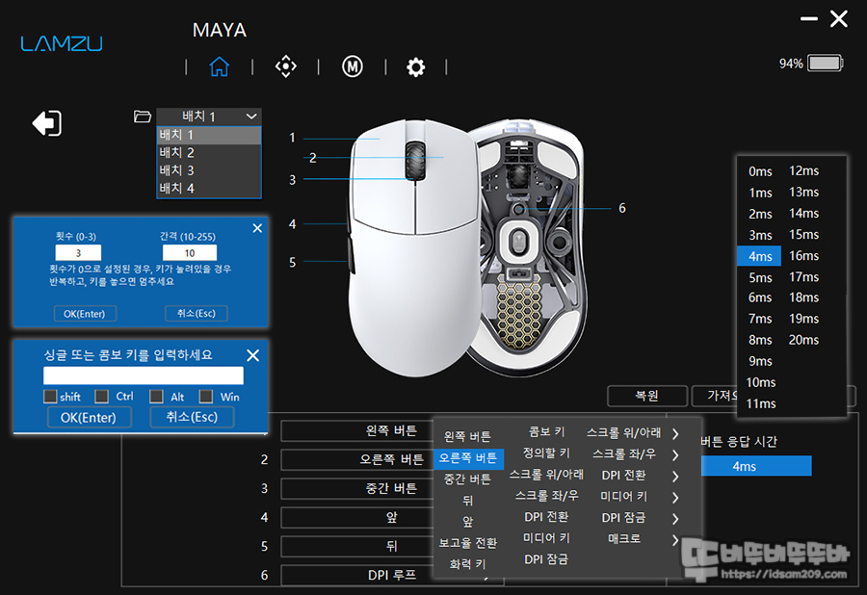867x595 pixels.
Task: Select 배치 2 in profile list
Action: click(209, 153)
